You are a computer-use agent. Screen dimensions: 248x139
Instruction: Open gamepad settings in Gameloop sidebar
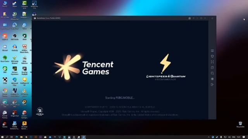point(212,56)
